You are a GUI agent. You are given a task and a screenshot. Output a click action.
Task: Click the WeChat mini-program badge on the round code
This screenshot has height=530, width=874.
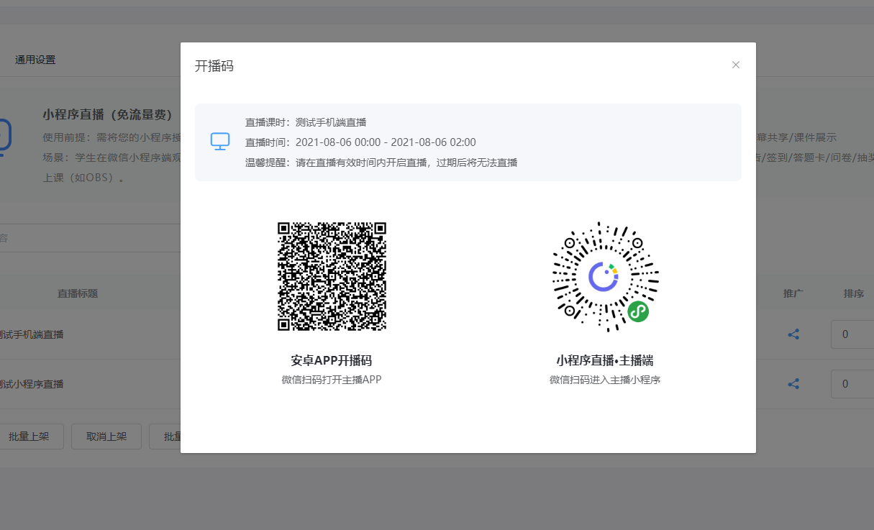638,311
